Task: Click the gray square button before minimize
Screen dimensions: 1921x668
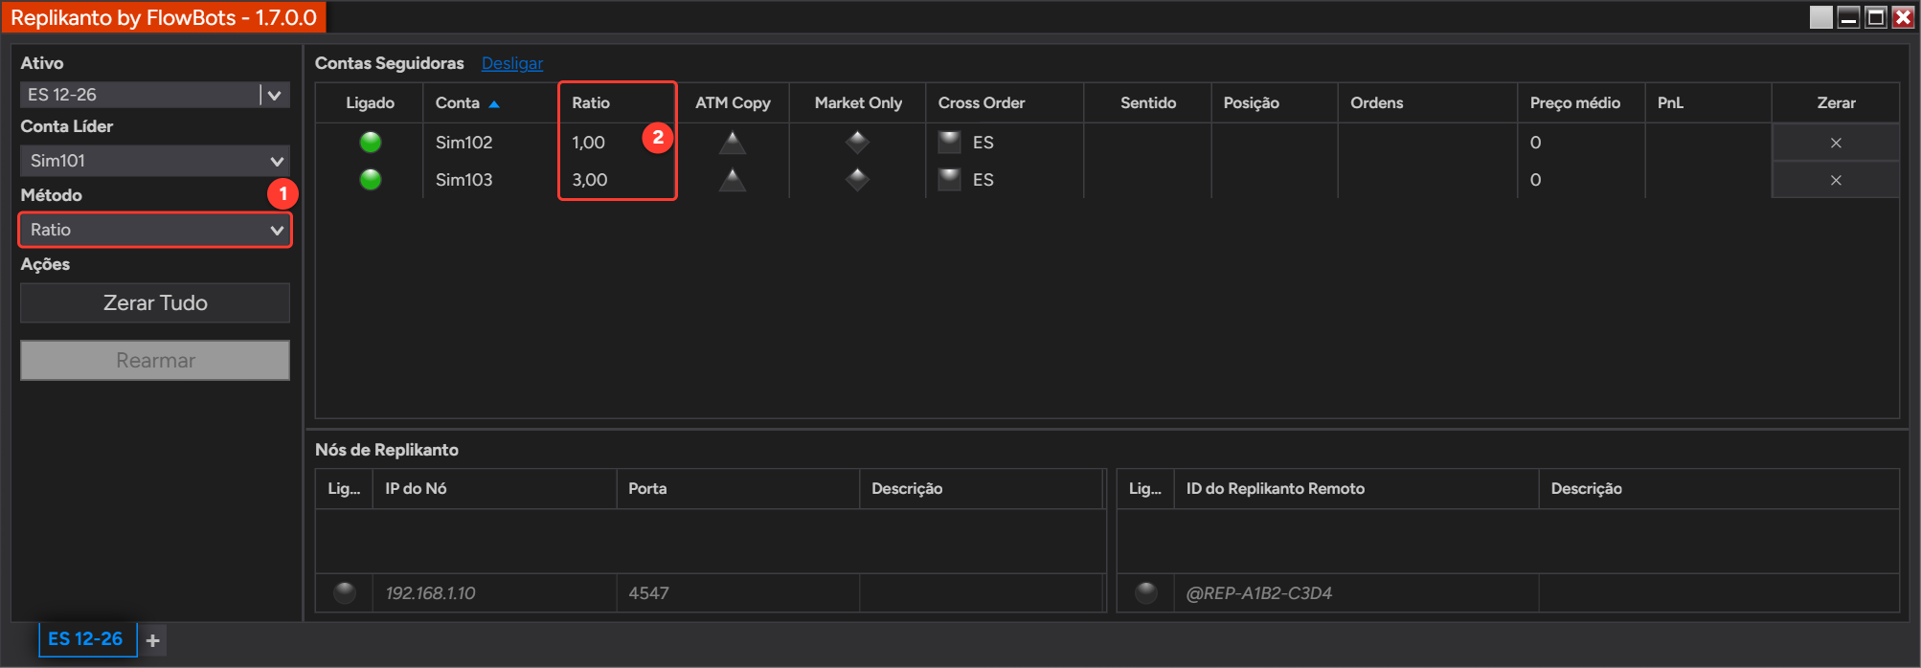Action: point(1821,17)
